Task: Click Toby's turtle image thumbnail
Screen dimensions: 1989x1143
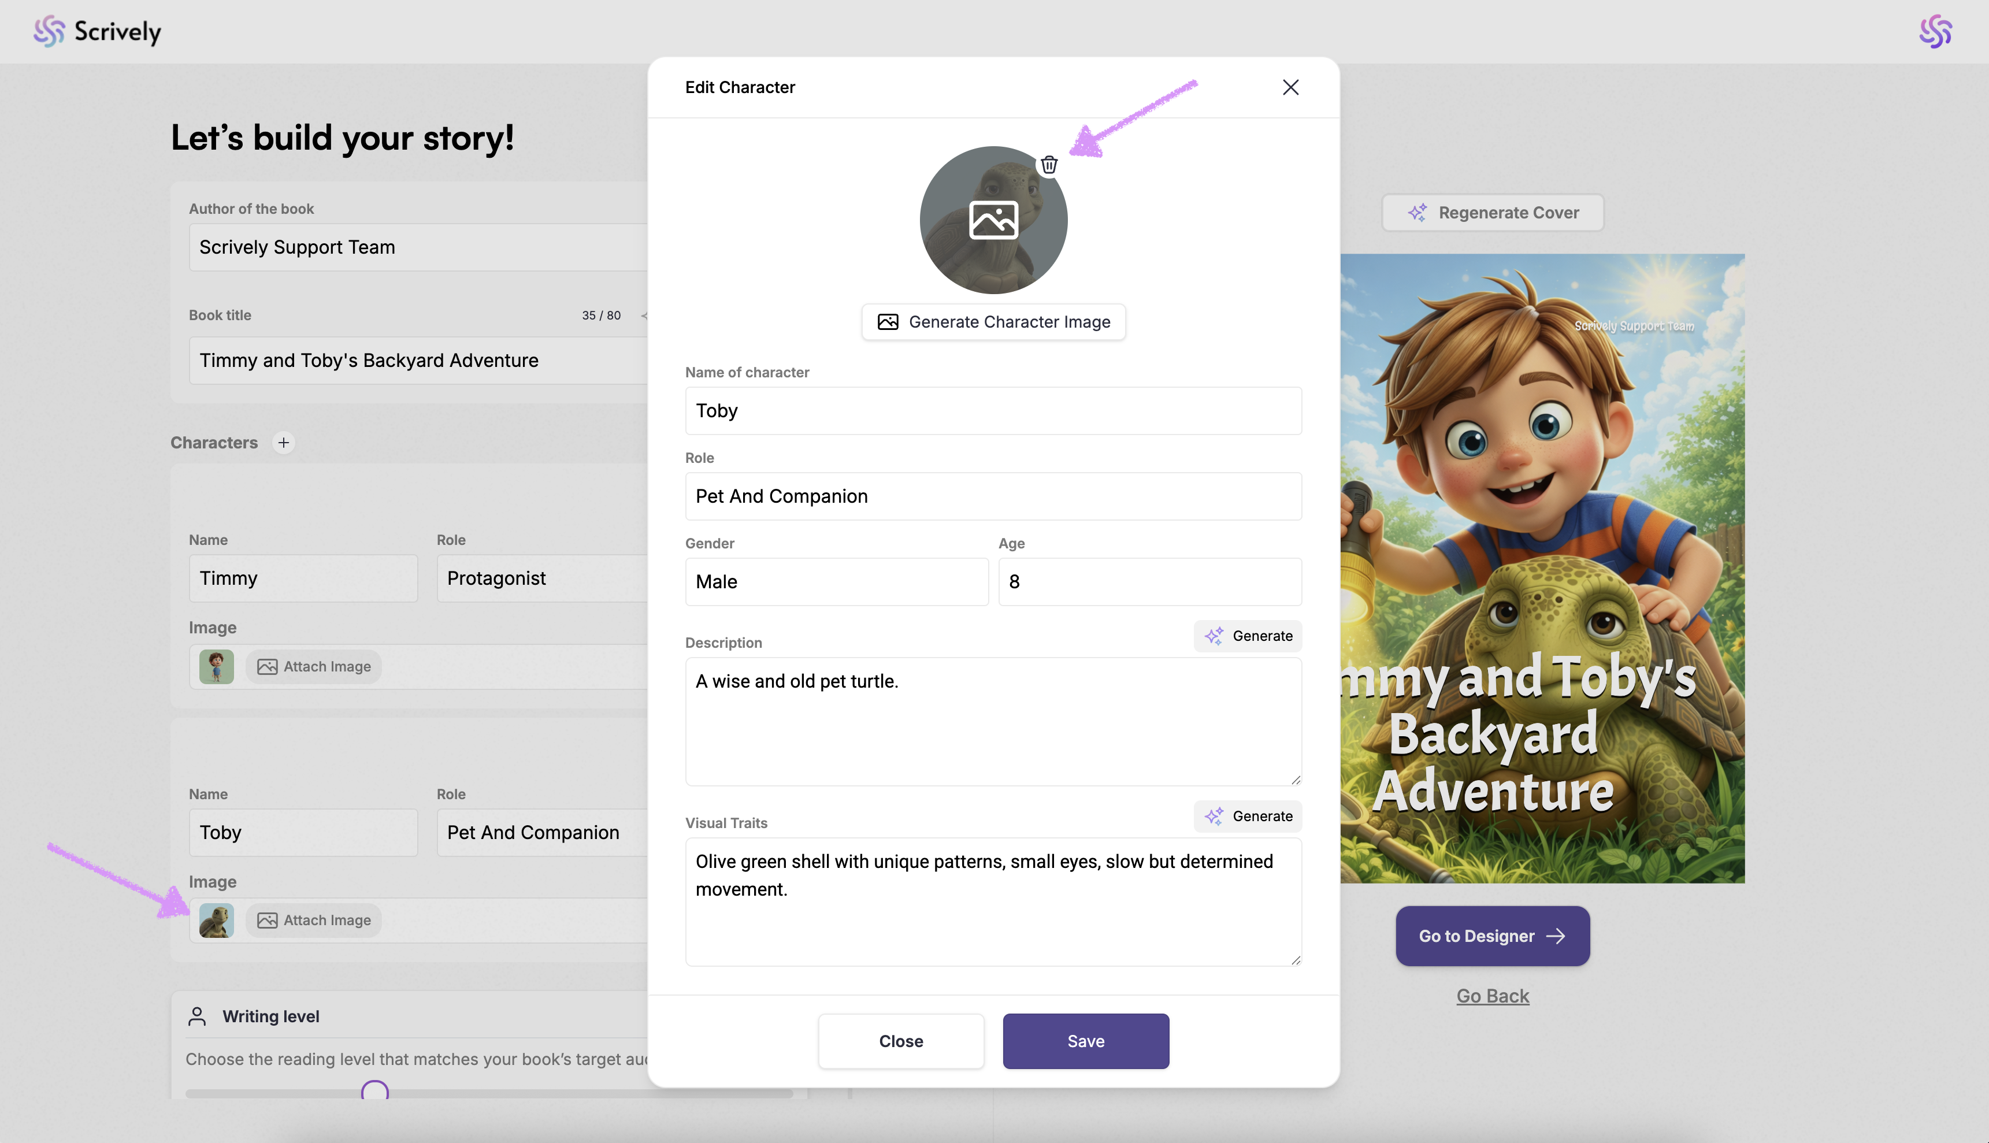Action: tap(216, 920)
